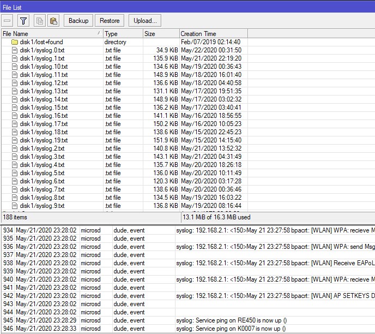Click the Backup button
This screenshot has width=375, height=334.
(x=78, y=21)
